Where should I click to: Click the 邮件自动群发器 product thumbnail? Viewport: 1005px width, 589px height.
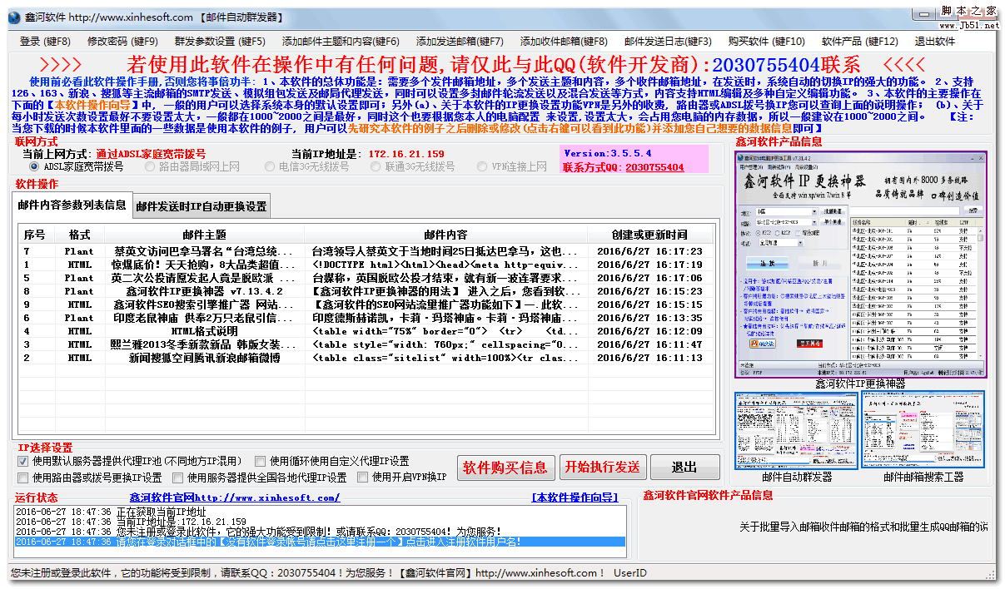(797, 432)
